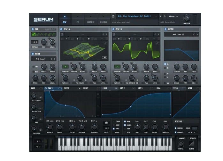
Task: Select the LFO 3 tab
Action: tap(145, 88)
